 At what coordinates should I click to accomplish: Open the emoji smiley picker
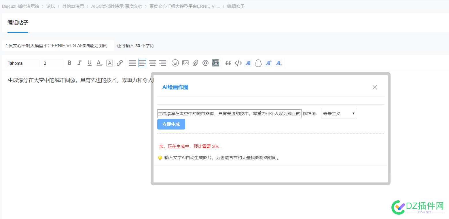tap(175, 63)
